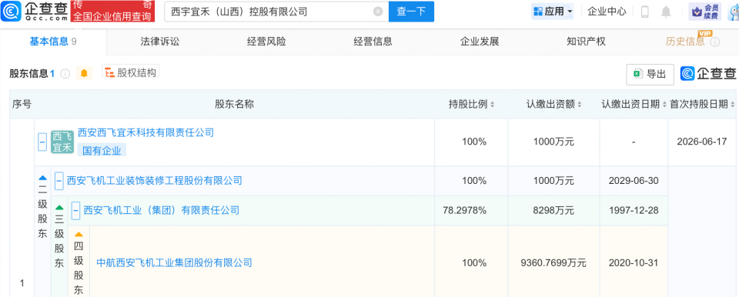739x297 pixels.
Task: Select the 2026-06-17 first holding date
Action: [702, 142]
